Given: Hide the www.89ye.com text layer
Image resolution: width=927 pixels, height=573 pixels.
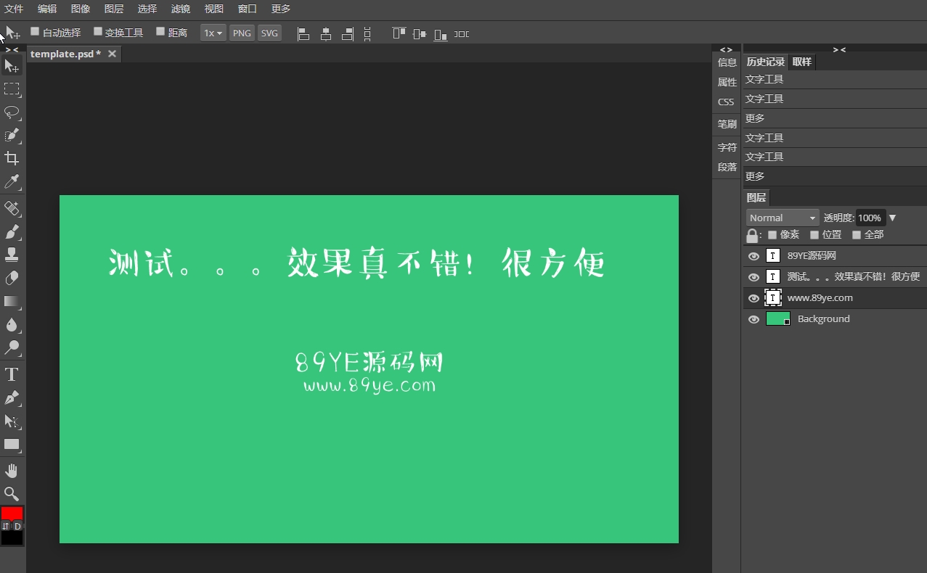Looking at the screenshot, I should click(754, 298).
